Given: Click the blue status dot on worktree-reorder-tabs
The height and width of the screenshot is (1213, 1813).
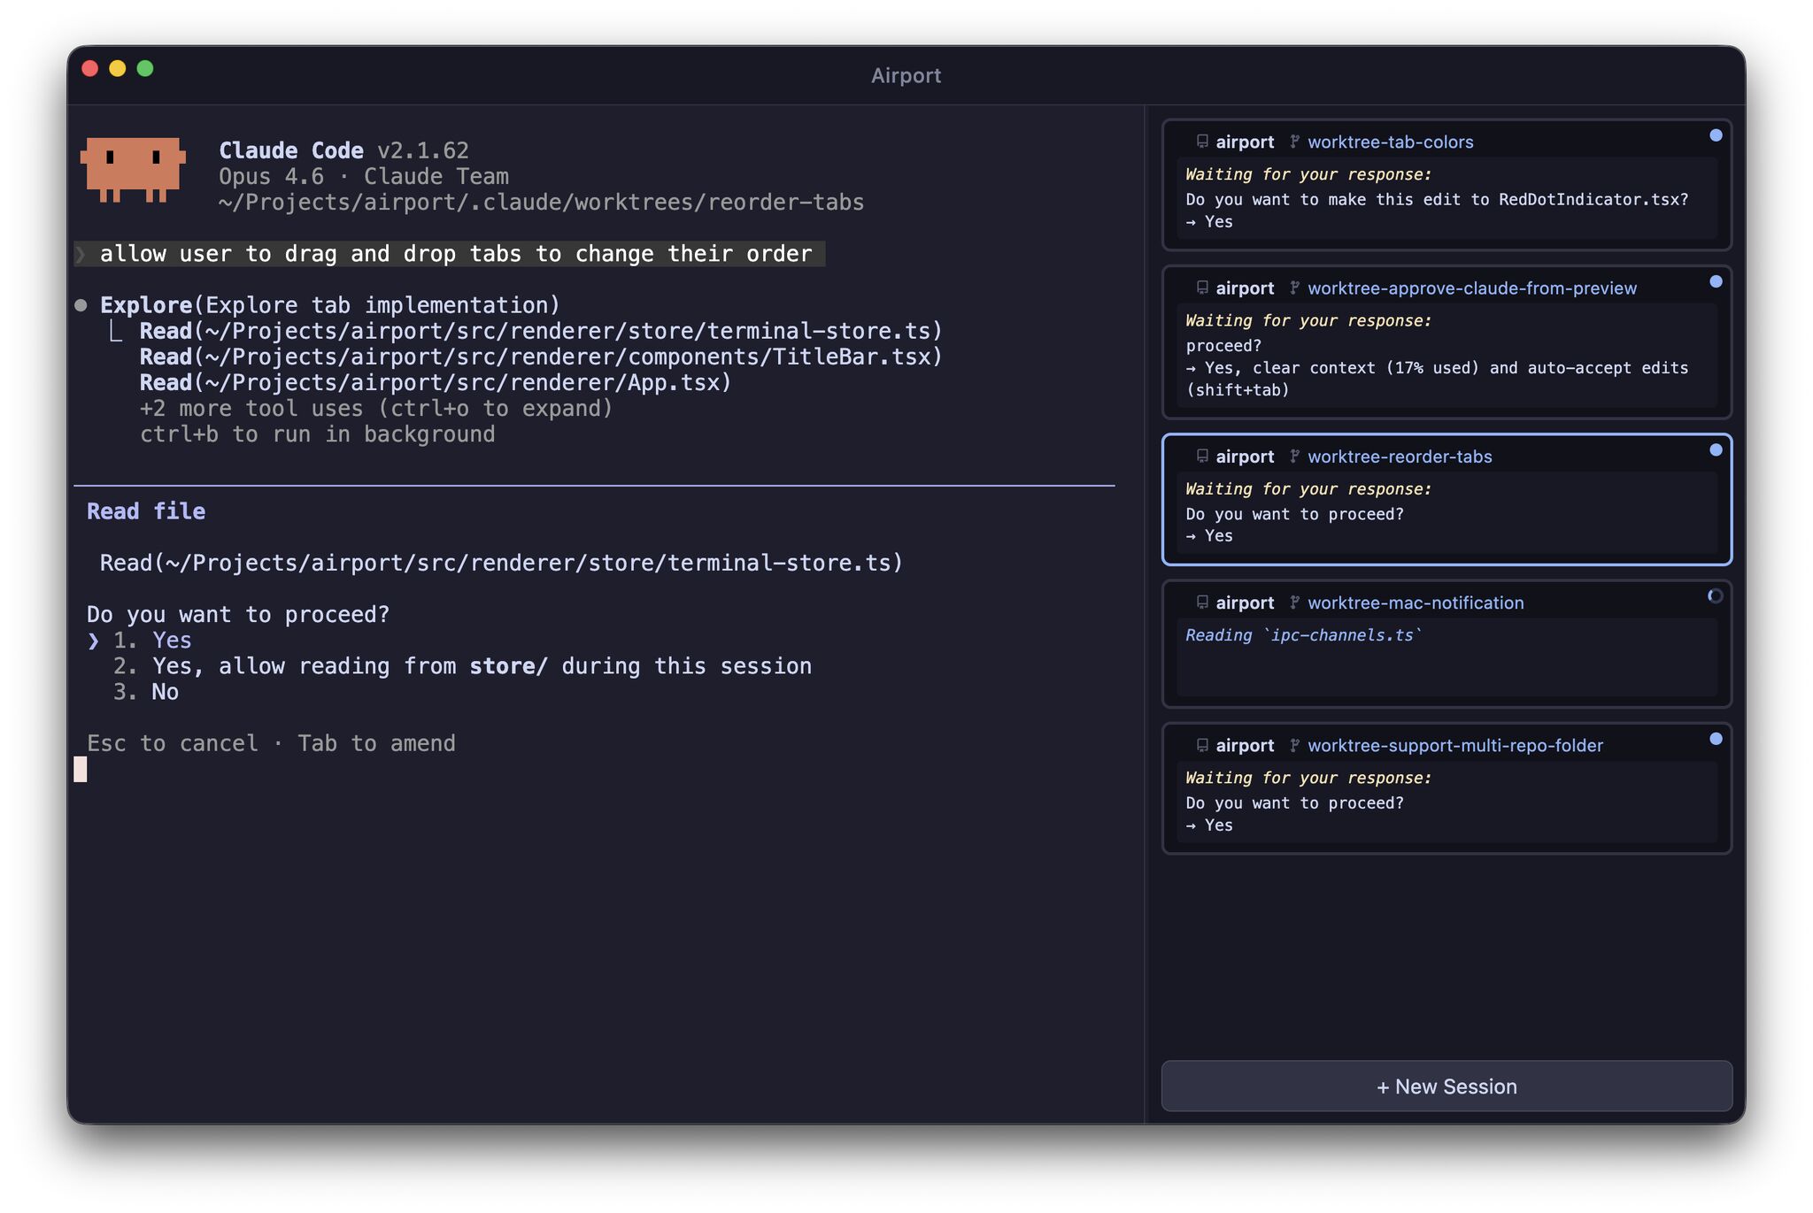Looking at the screenshot, I should pyautogui.click(x=1716, y=450).
